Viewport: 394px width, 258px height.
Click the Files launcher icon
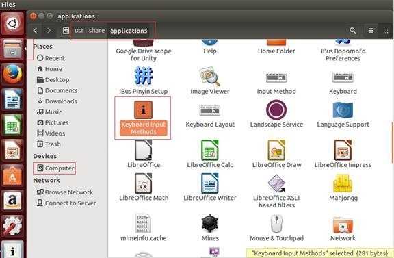click(12, 49)
